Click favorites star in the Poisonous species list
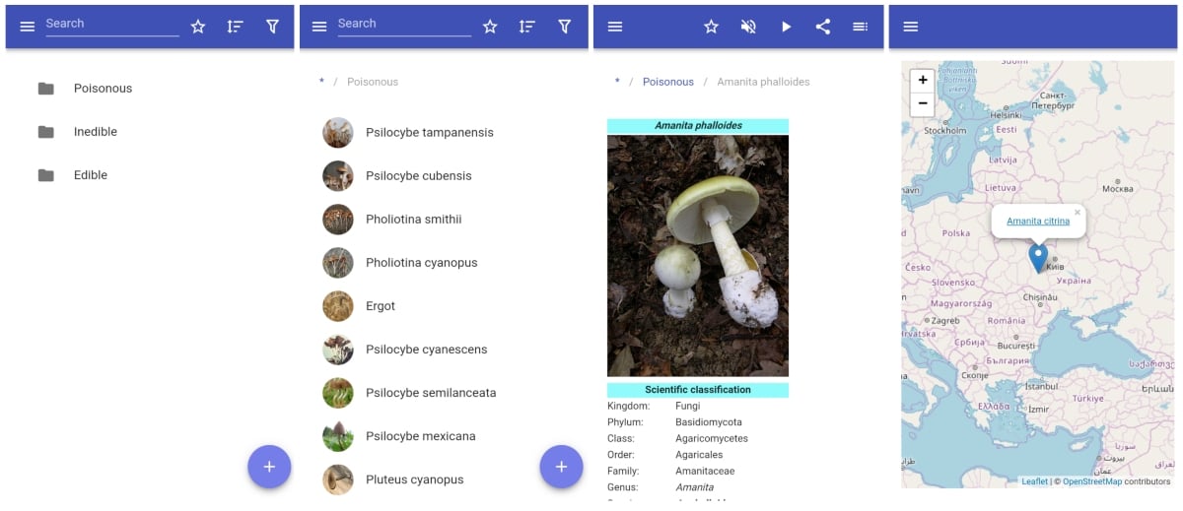Viewport: 1183px width, 511px height. pos(490,27)
